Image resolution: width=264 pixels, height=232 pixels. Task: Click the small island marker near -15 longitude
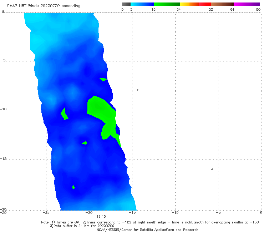point(138,90)
